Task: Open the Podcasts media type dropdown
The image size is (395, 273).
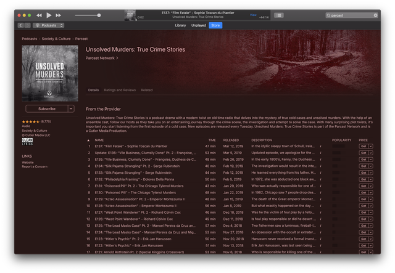Action: pos(48,25)
